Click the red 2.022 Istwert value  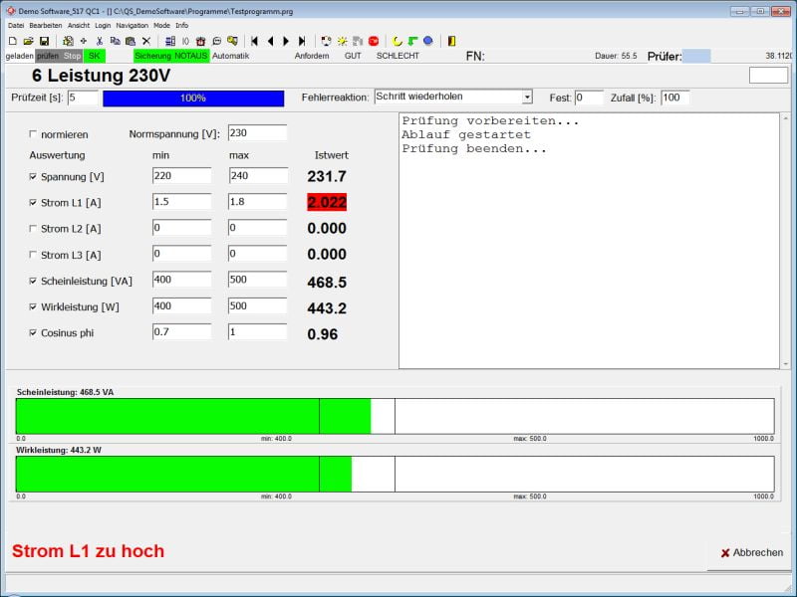pos(327,202)
